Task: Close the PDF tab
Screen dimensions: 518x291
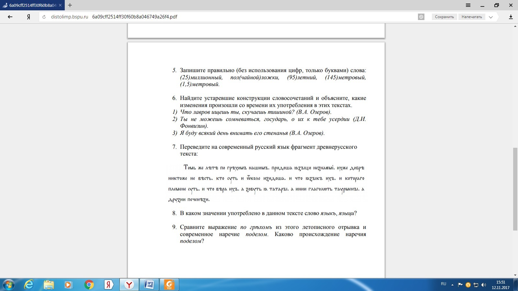Action: tap(60, 5)
